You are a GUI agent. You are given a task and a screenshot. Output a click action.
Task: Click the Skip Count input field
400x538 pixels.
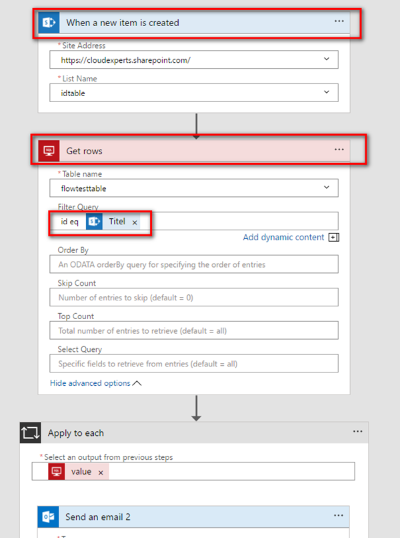pos(193,297)
